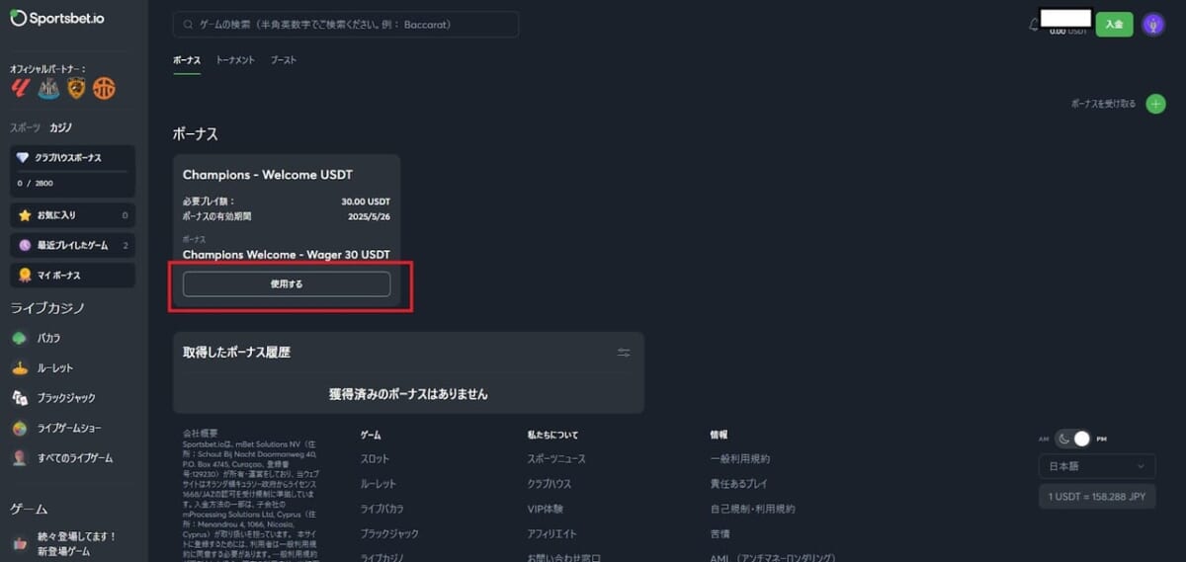
Task: Open the 一般利用規約 footer link
Action: 740,459
